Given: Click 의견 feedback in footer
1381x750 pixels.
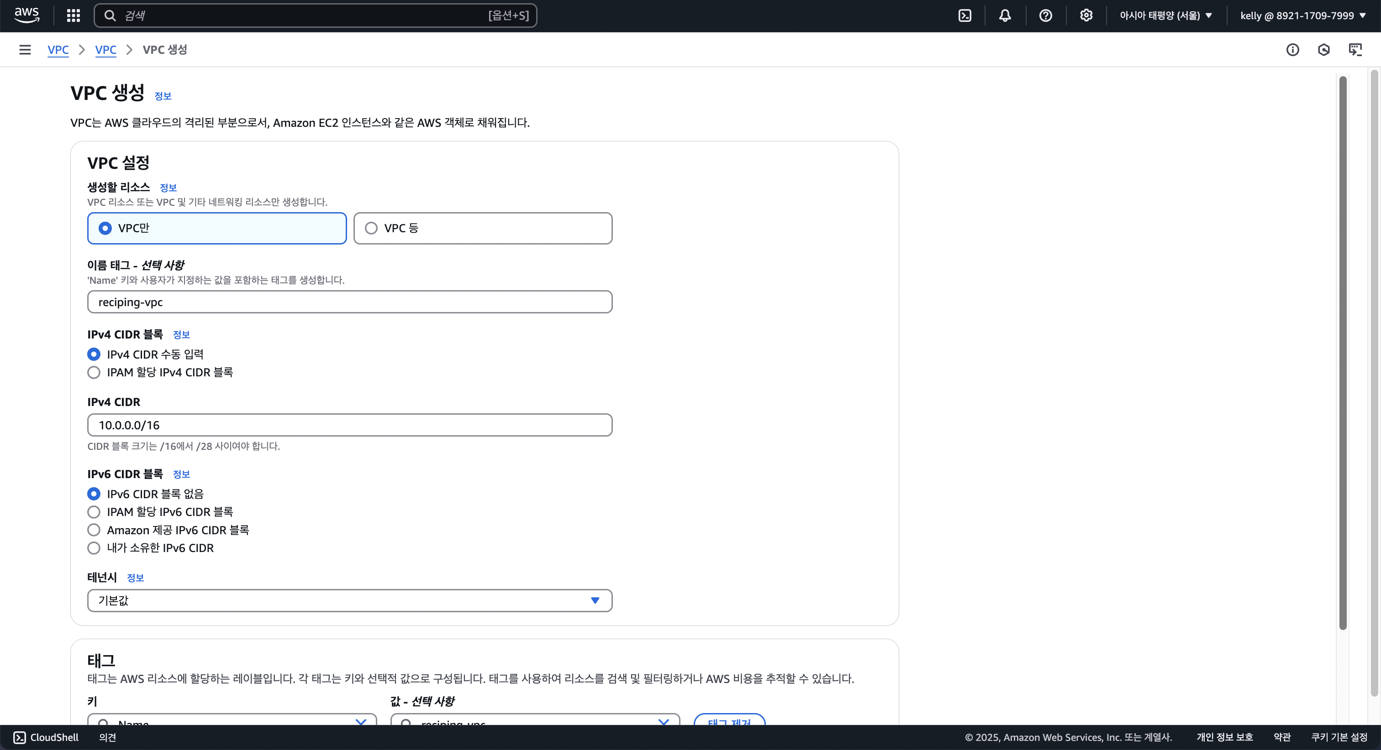Looking at the screenshot, I should click(107, 737).
